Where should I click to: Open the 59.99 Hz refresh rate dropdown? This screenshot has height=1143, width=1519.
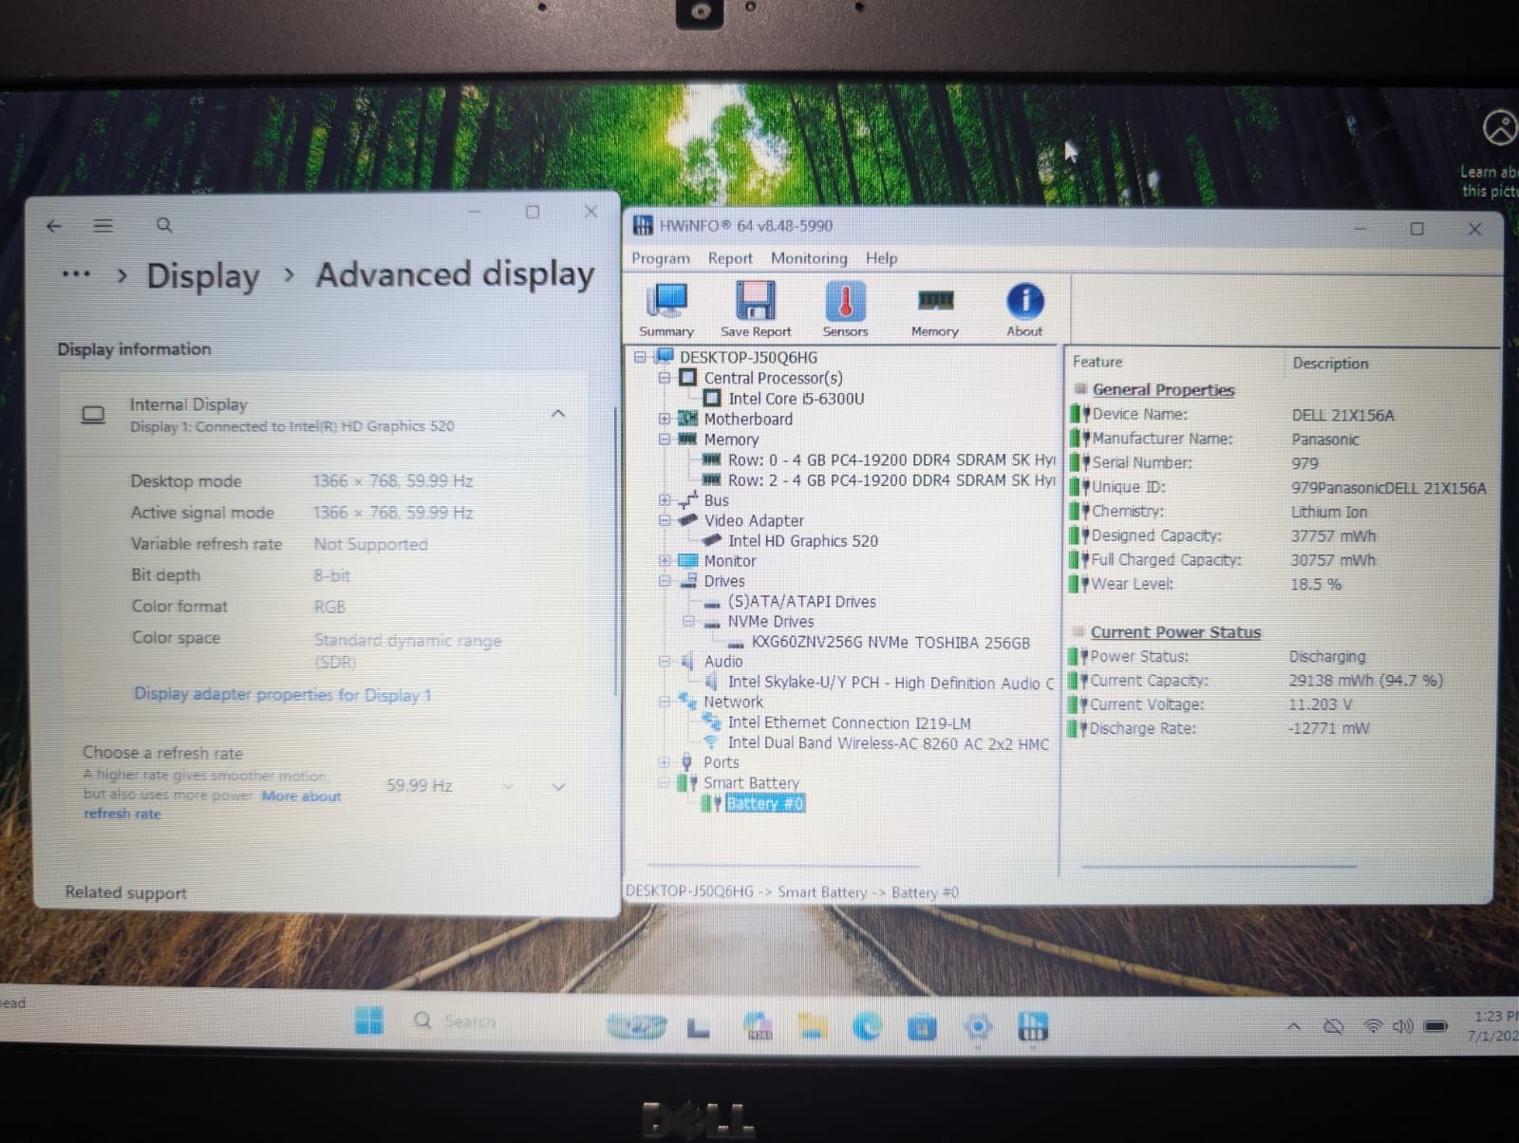tap(450, 786)
